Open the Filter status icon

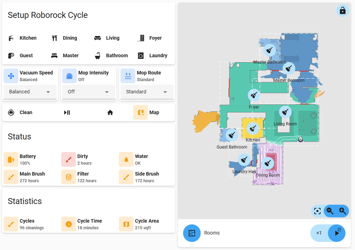(69, 177)
